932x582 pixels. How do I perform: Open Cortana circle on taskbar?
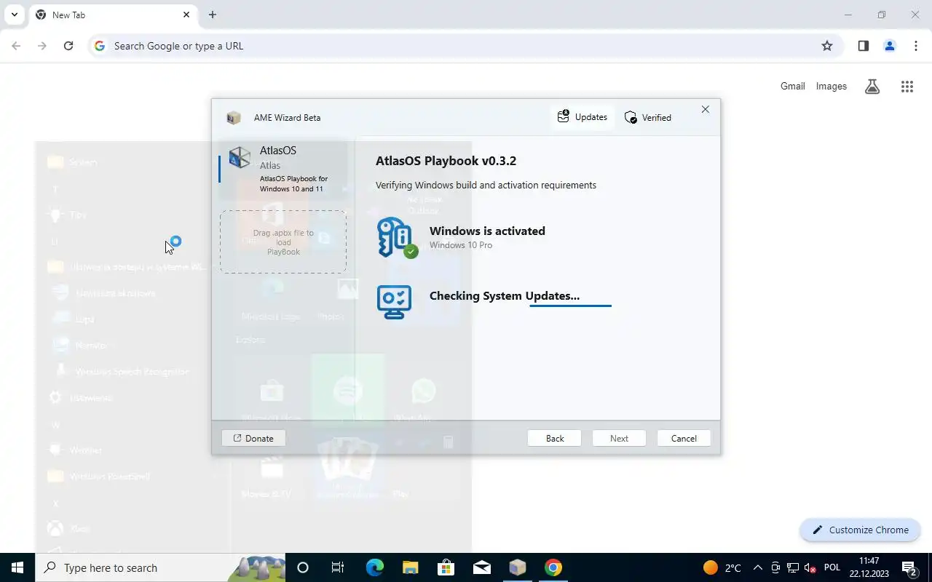303,567
